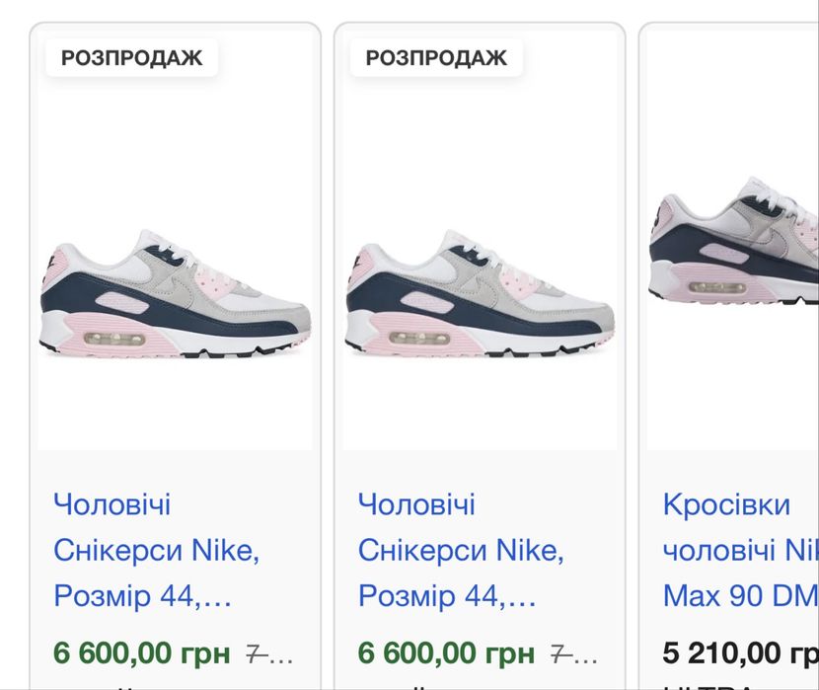Image resolution: width=819 pixels, height=690 pixels.
Task: Open first 'Чоловічі Снікерси Nike, Розмір 44' link
Action: [156, 550]
